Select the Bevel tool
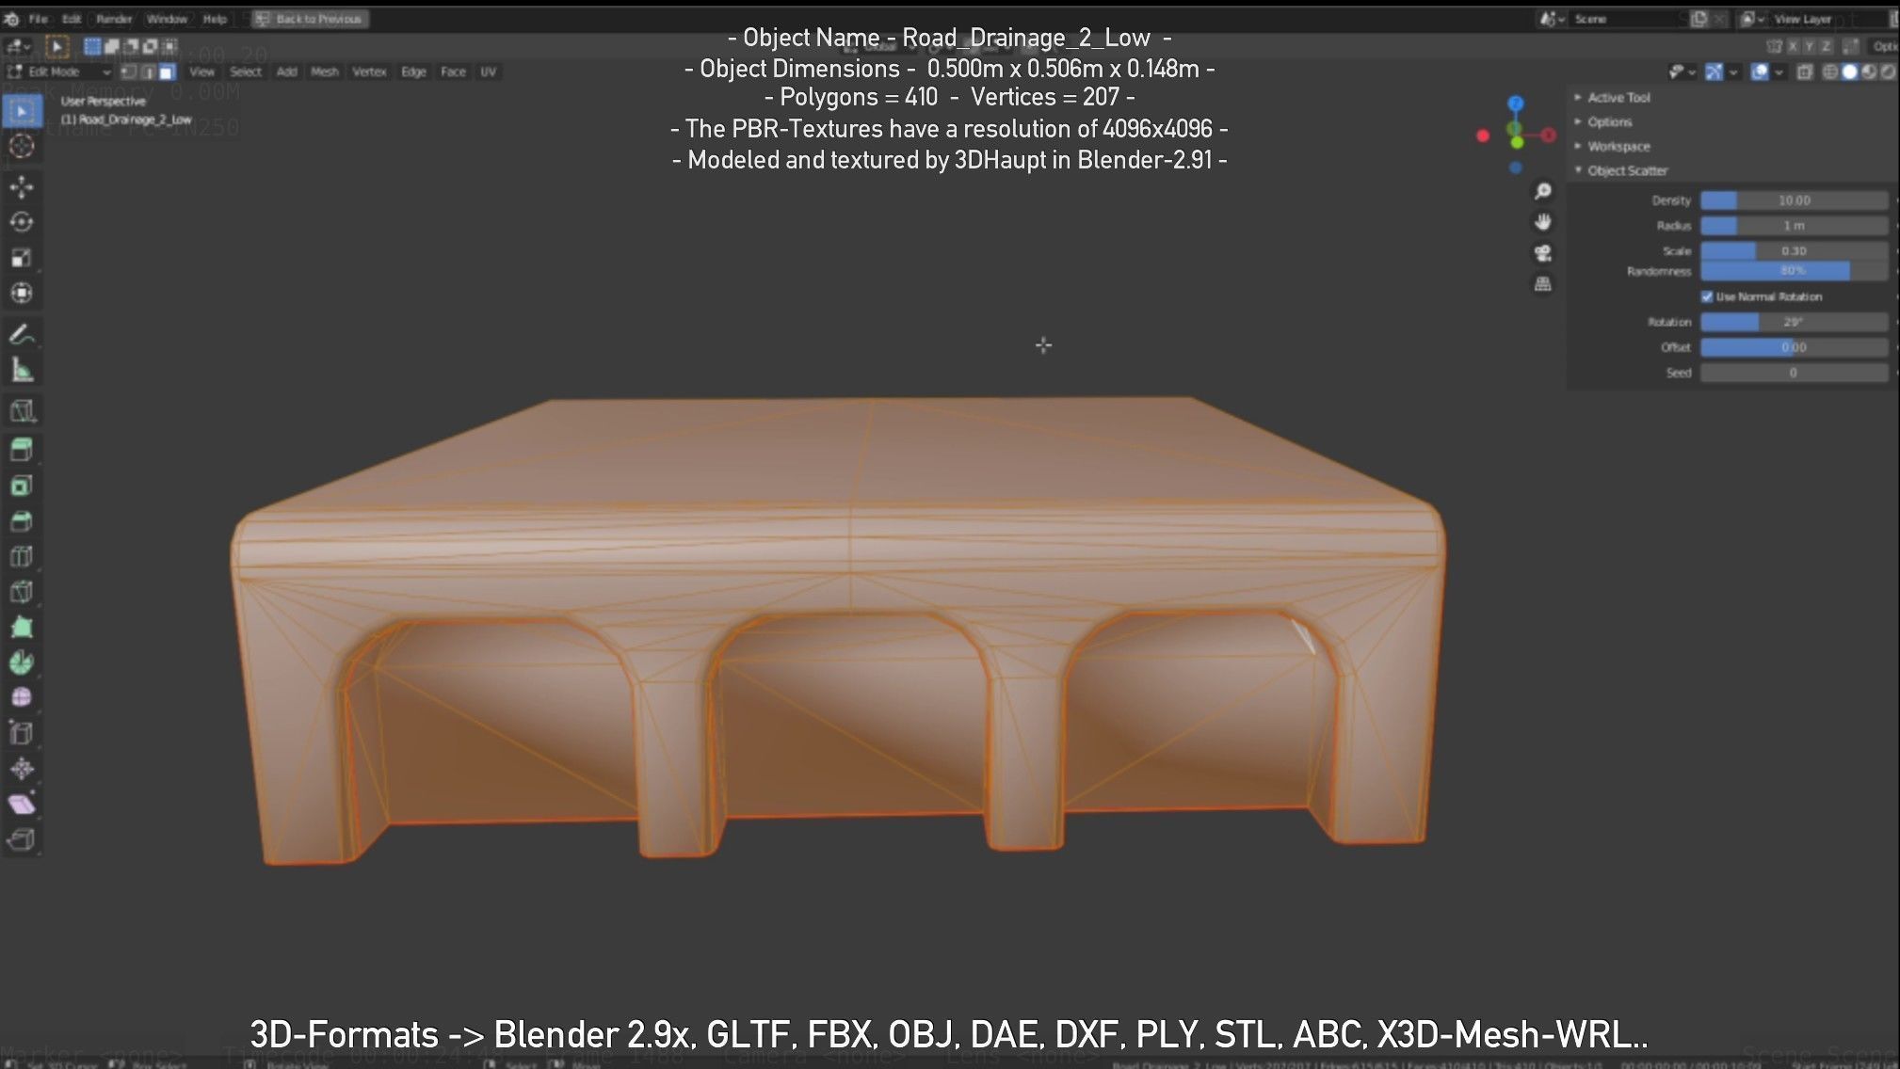 pyautogui.click(x=22, y=520)
